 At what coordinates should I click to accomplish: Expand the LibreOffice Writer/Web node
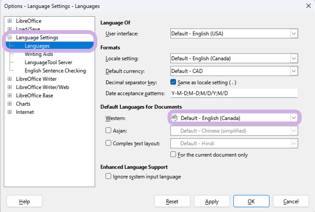(x=10, y=87)
